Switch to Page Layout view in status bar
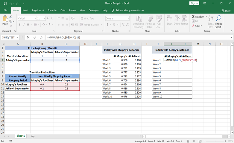 194,141
